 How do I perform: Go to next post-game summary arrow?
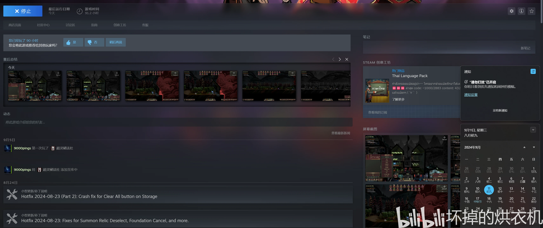click(x=340, y=59)
